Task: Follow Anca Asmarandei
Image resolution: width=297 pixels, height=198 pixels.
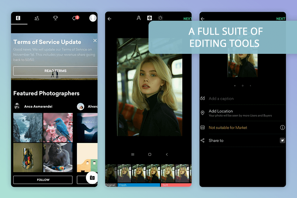Action: tap(43, 180)
